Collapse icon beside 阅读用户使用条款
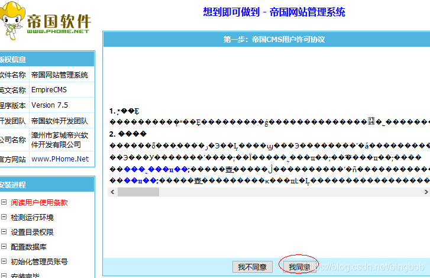 [x=4, y=202]
